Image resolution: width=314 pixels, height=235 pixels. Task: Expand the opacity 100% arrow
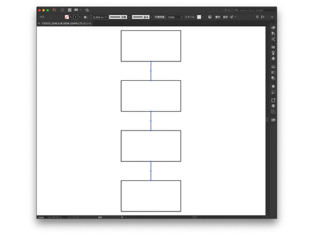[182, 17]
